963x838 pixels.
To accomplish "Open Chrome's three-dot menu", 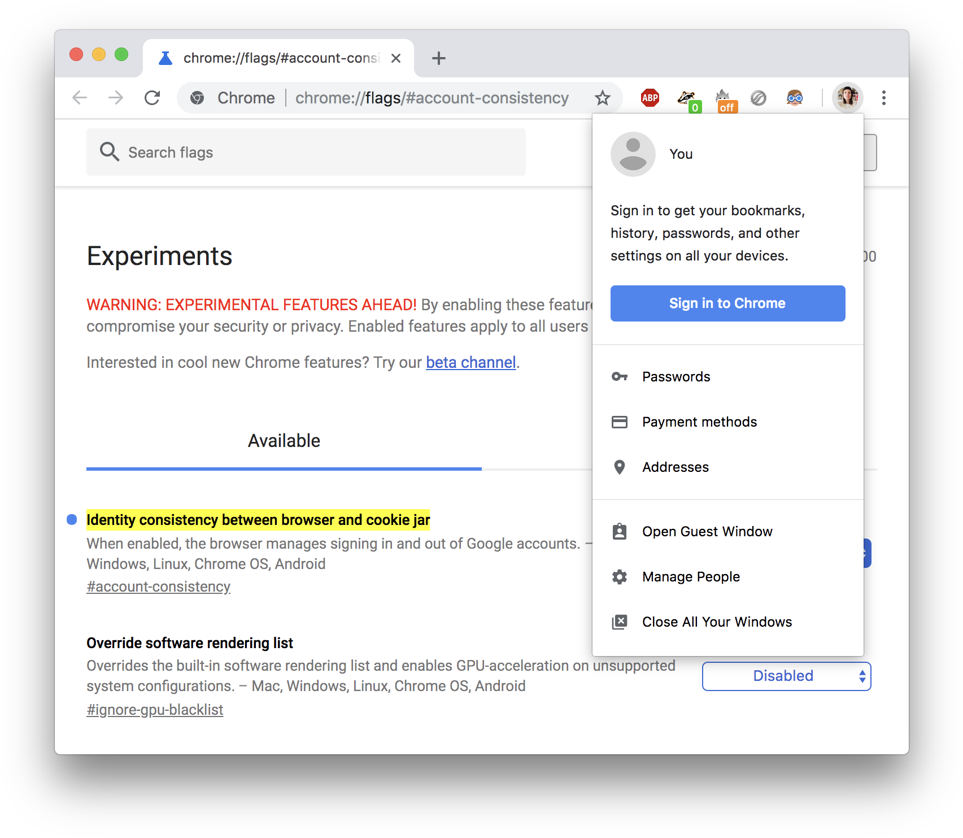I will coord(883,98).
